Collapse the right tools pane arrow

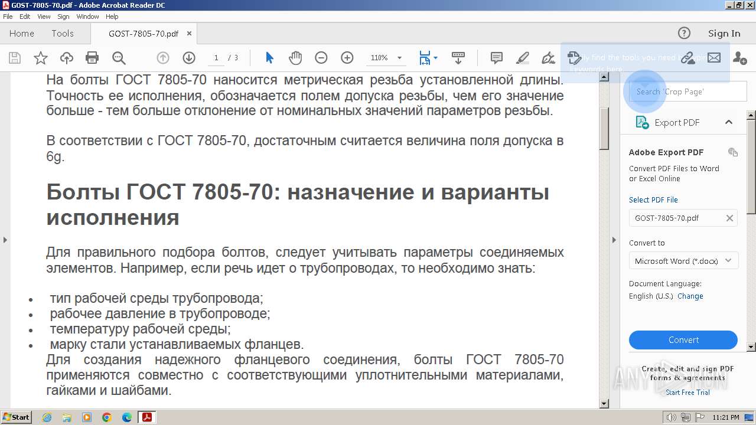point(614,240)
